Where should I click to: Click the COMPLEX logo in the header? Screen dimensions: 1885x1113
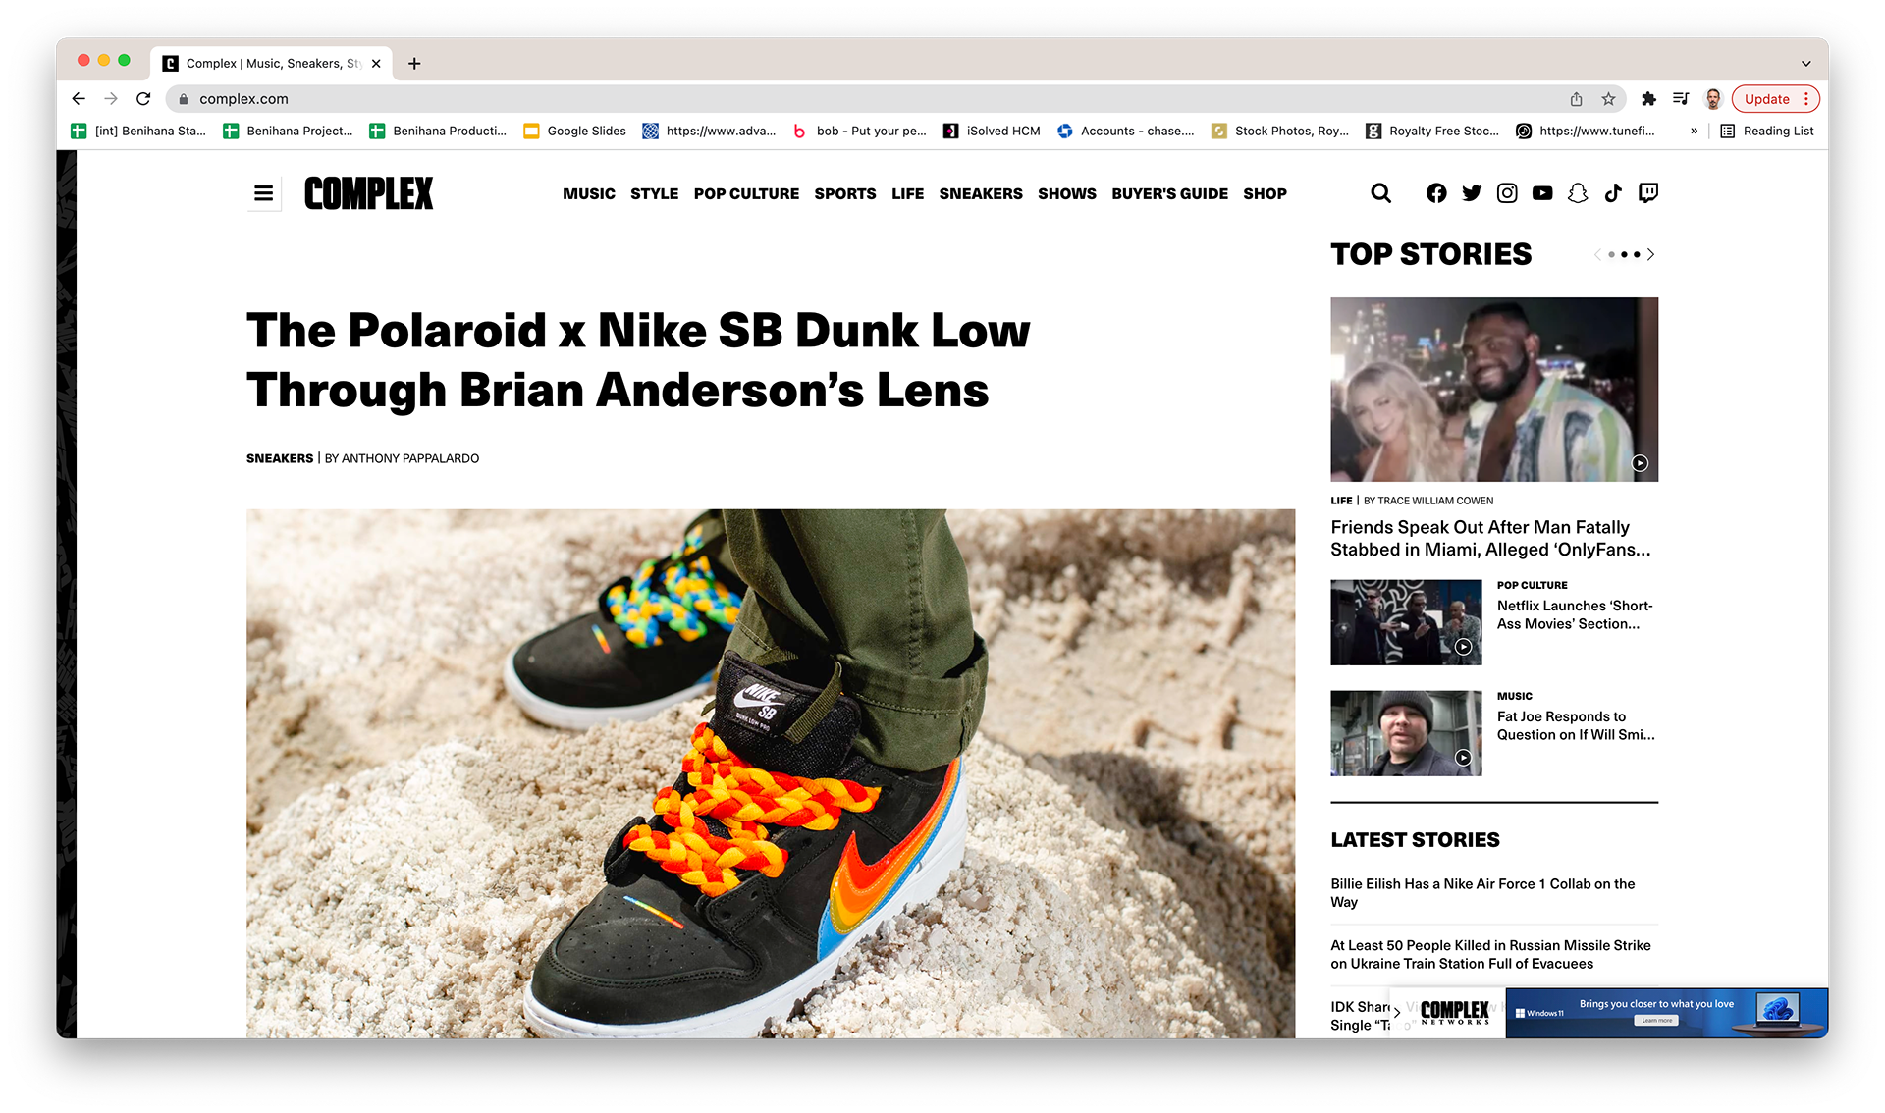[x=368, y=193]
